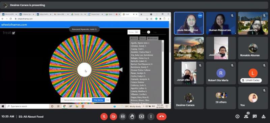270x123 pixels.
Task: Leave the call with red button
Action: pyautogui.click(x=162, y=117)
